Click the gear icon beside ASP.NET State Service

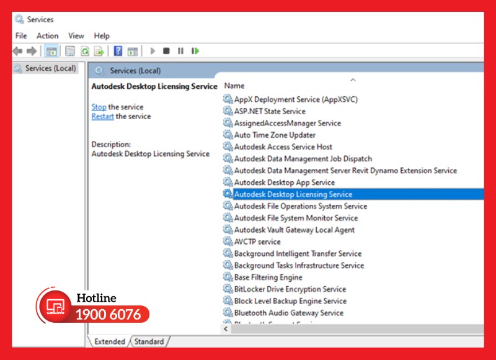228,111
